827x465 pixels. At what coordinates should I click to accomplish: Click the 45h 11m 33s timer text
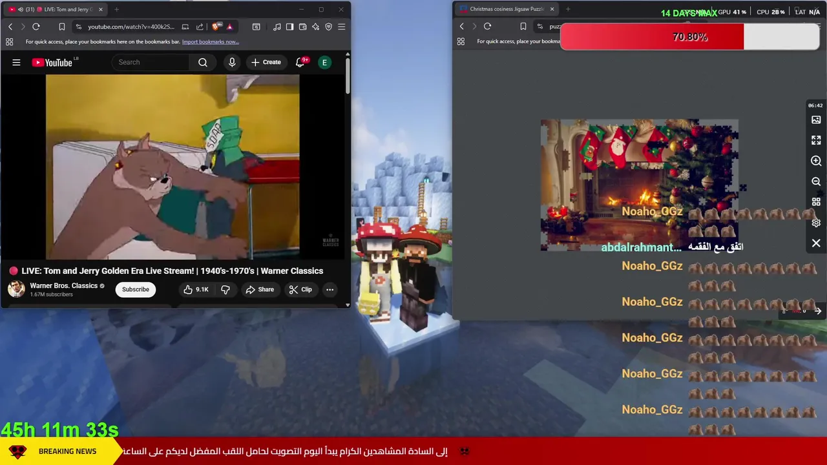coord(59,429)
